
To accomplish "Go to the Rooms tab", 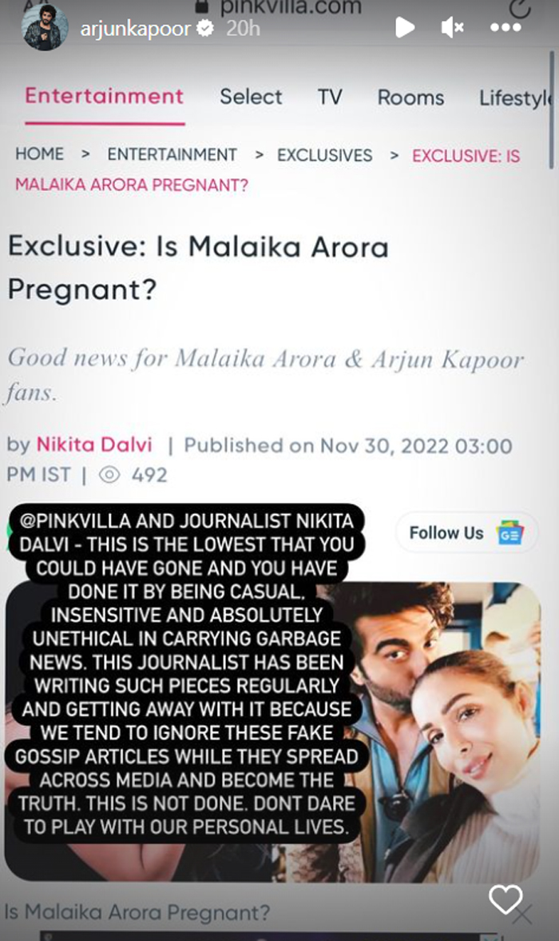I will point(410,98).
